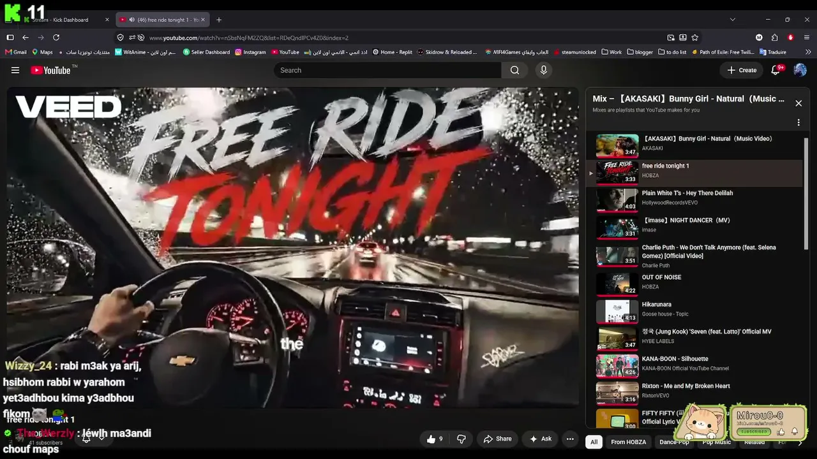
Task: Play KANA-BOON - Silhouette from mix
Action: click(x=696, y=365)
